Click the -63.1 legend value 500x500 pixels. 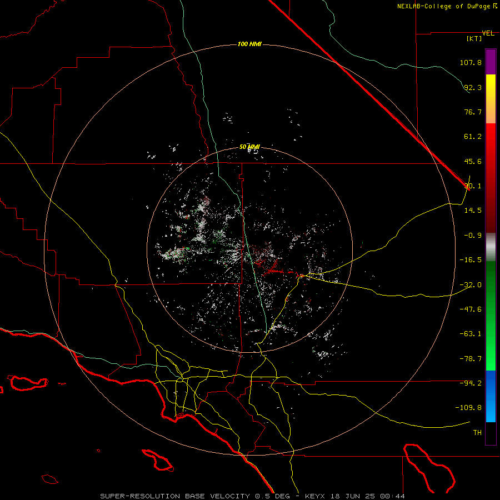[x=471, y=334]
